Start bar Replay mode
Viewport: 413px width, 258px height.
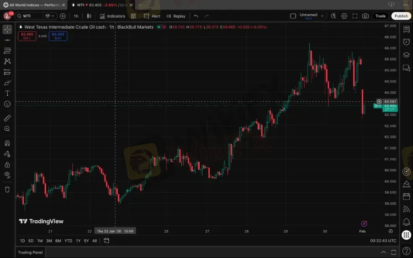(176, 16)
